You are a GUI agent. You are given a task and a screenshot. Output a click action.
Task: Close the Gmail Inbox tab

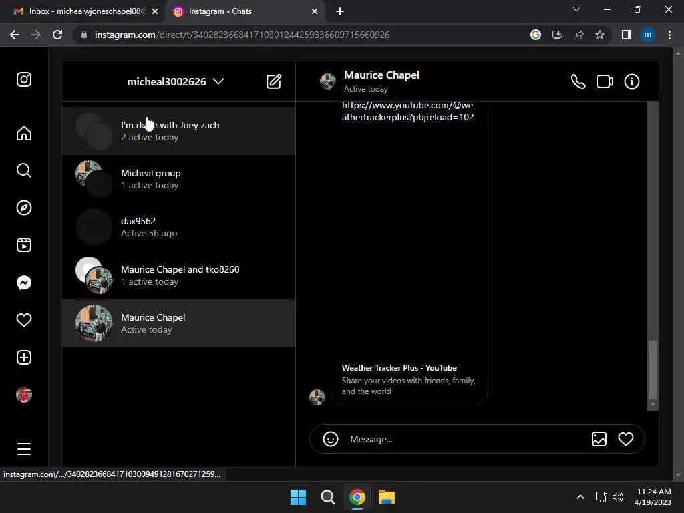pyautogui.click(x=155, y=11)
